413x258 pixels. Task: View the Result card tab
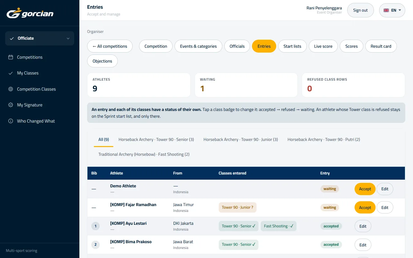pyautogui.click(x=381, y=46)
